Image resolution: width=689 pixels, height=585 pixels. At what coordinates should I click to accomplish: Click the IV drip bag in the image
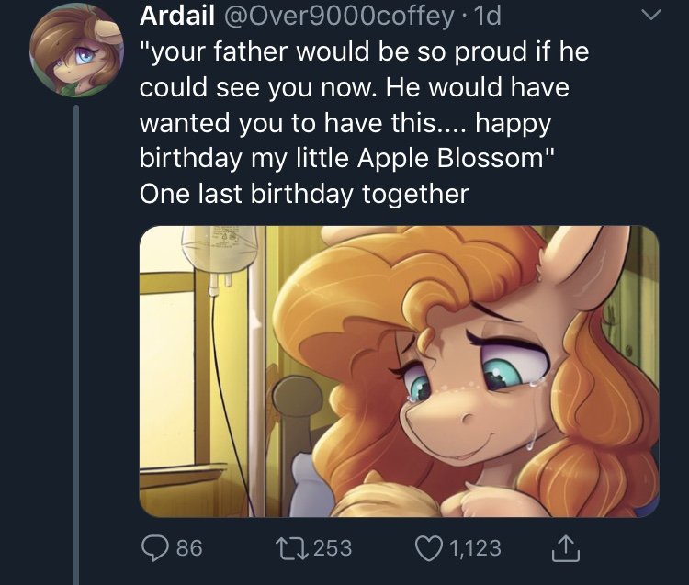(x=206, y=257)
